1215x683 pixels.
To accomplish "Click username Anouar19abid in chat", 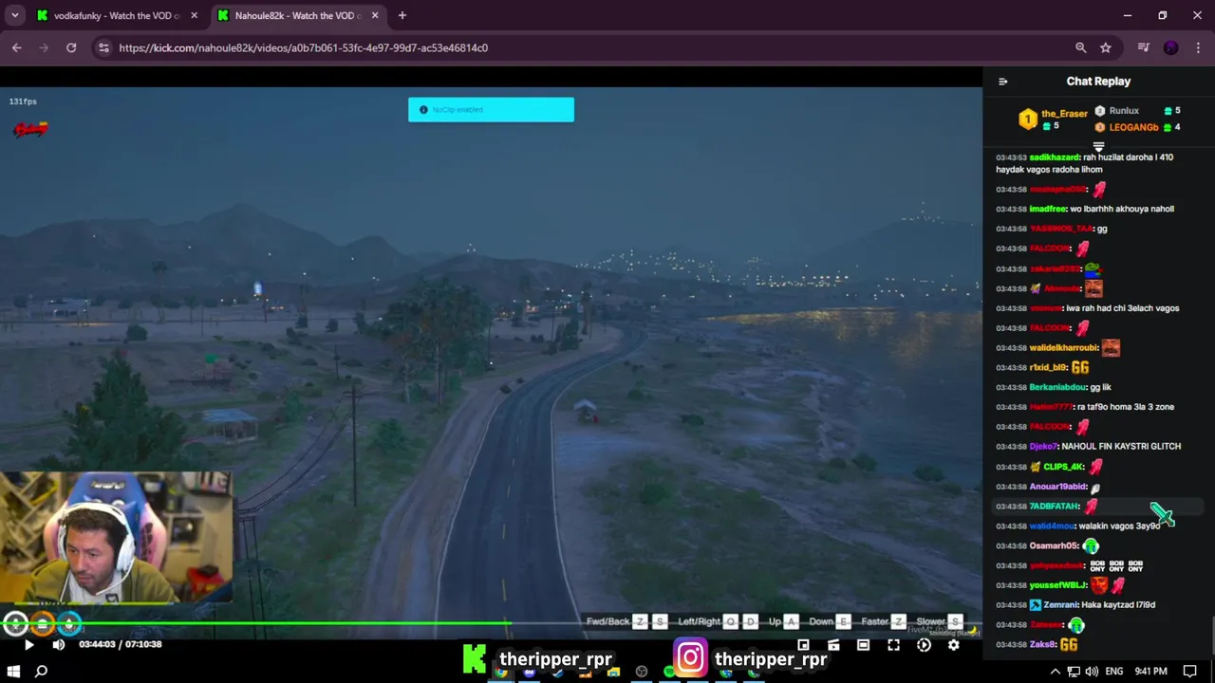I will pyautogui.click(x=1058, y=487).
